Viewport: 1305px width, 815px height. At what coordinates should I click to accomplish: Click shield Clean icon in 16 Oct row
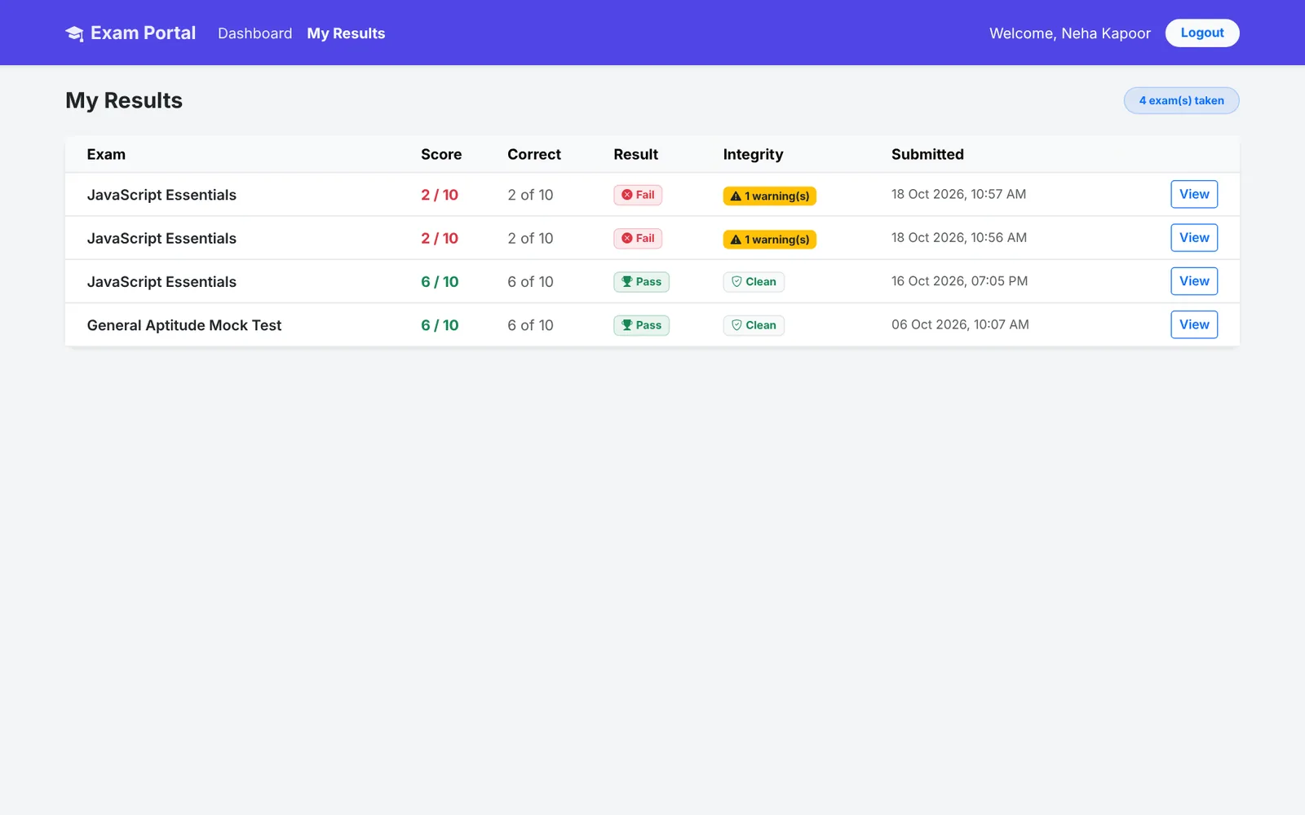737,281
